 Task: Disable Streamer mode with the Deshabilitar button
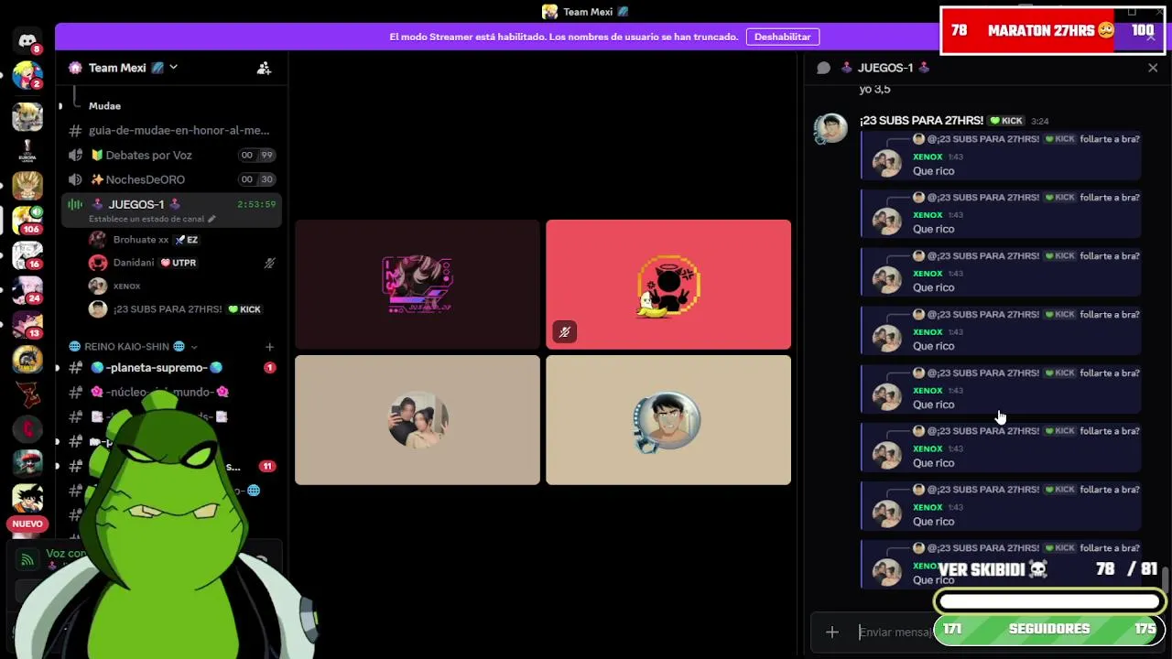tap(782, 37)
